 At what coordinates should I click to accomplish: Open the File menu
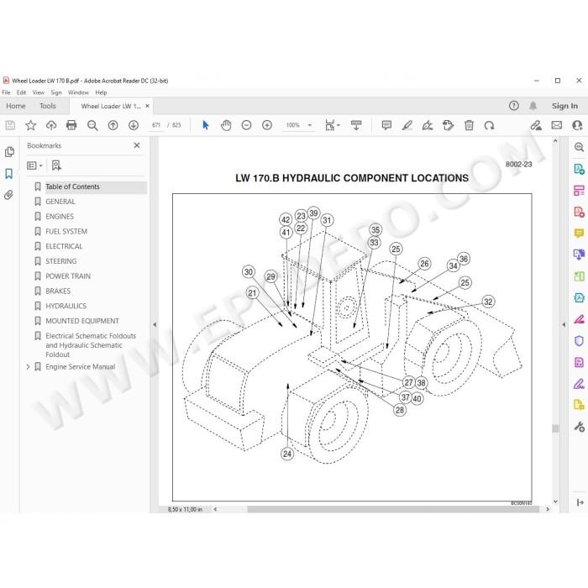(7, 92)
